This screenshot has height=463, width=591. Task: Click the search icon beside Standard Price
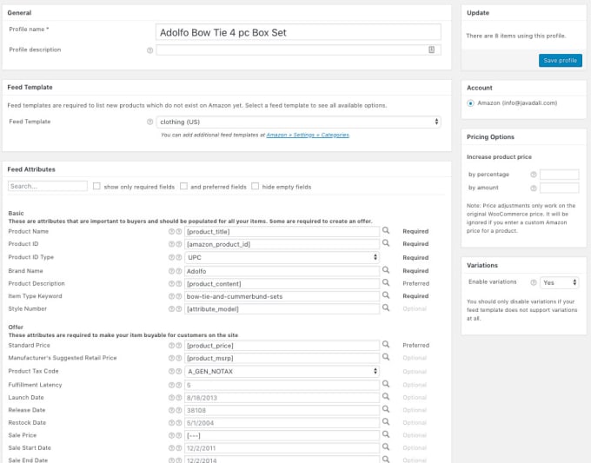(386, 344)
